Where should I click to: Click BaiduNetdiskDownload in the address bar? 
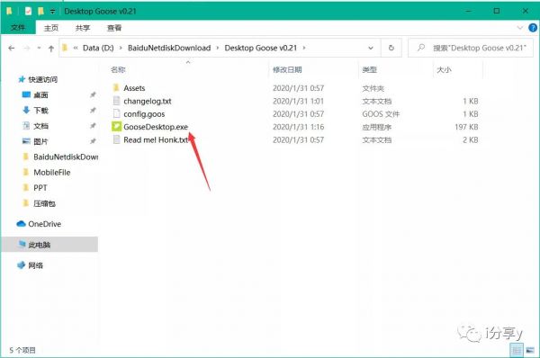tap(169, 48)
